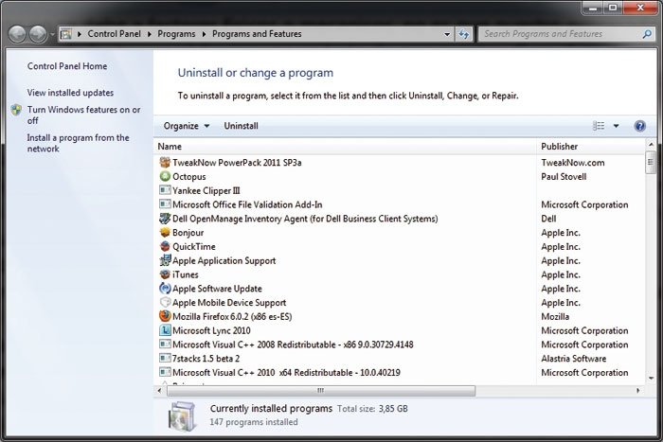
Task: Click the vertical scrollbar up arrow
Action: coord(651,145)
